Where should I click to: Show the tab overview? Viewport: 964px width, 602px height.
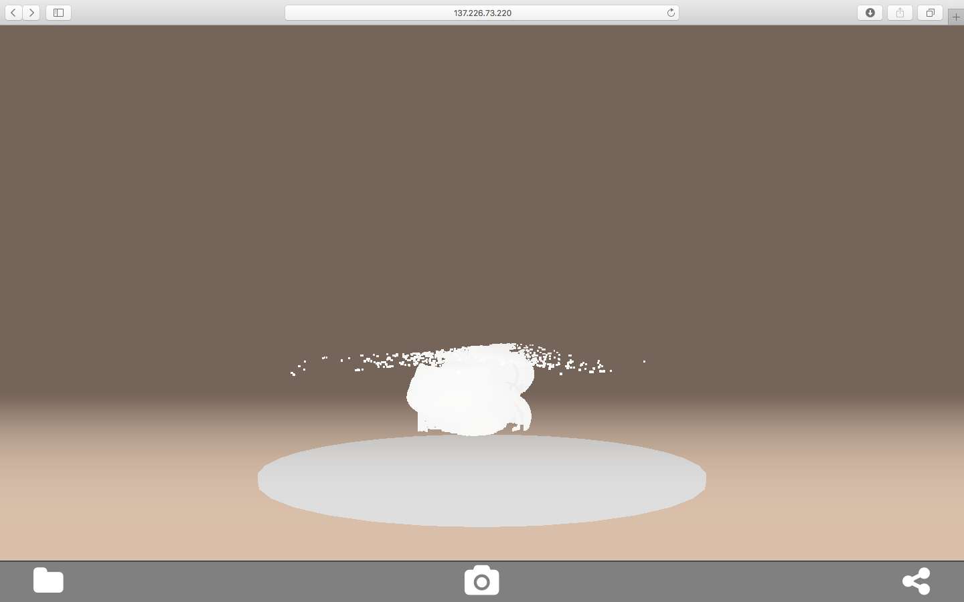tap(930, 13)
